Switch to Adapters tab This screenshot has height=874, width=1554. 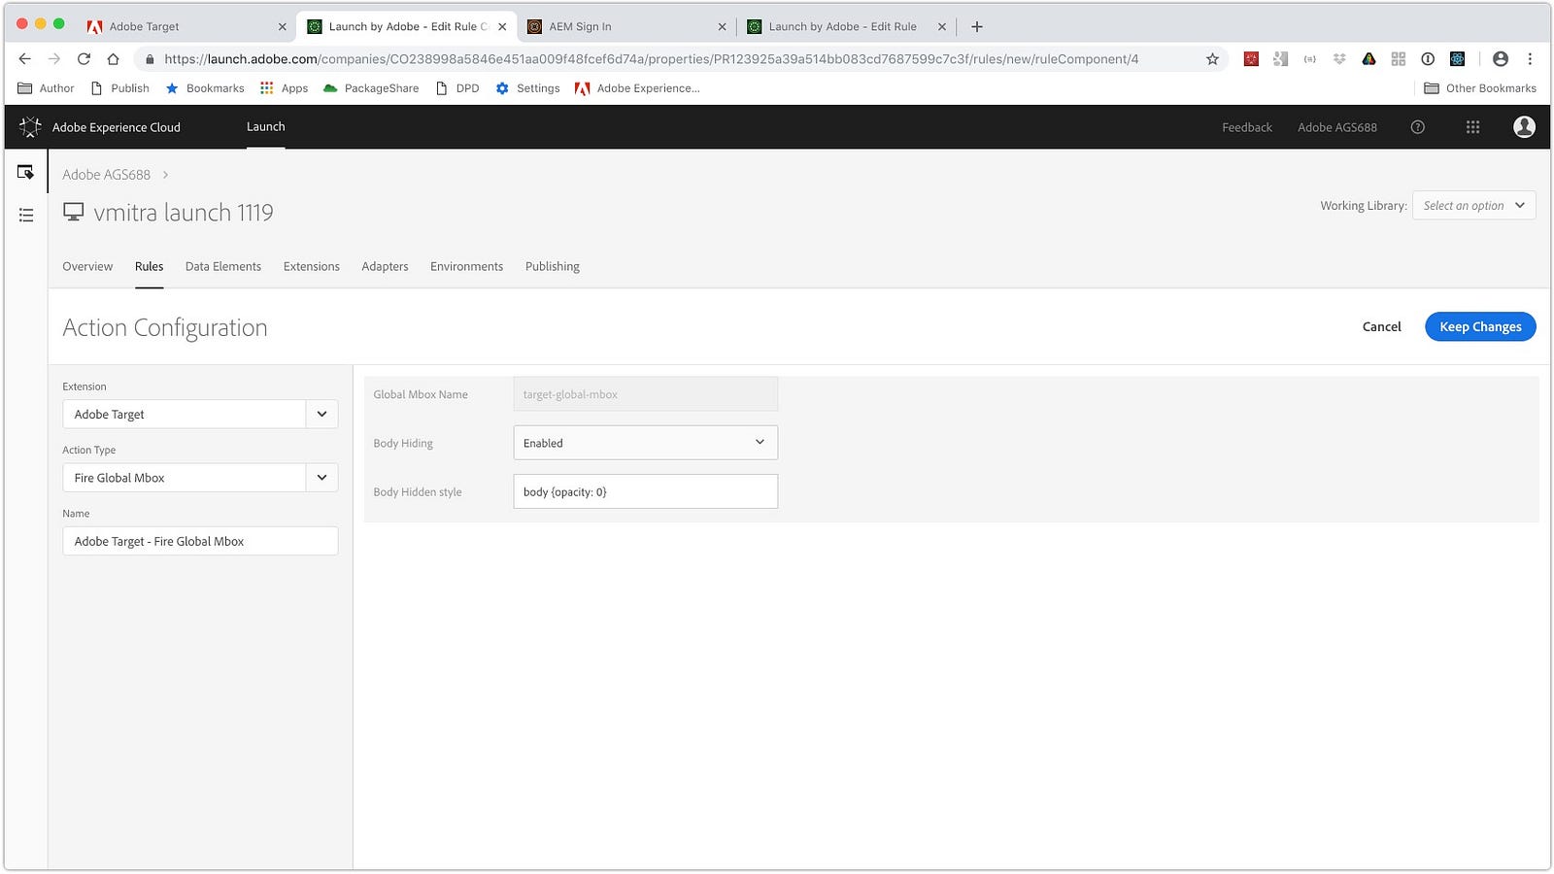click(385, 266)
